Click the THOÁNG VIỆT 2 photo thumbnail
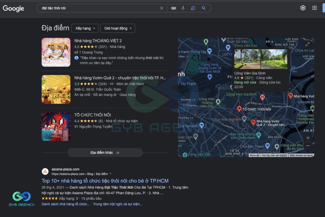Screen dimensions: 325x217 [56, 52]
